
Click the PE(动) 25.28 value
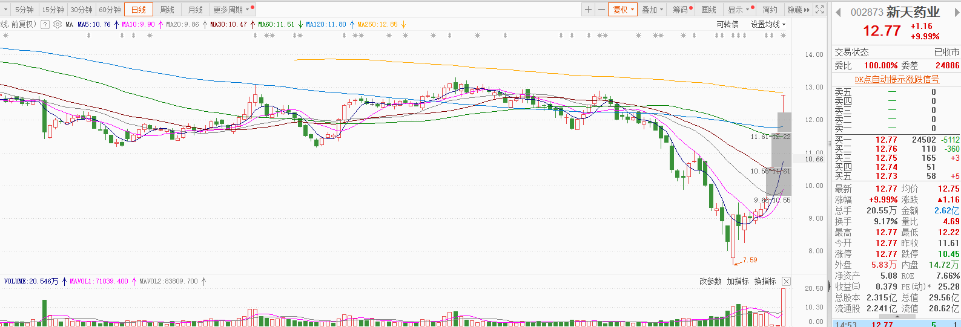tap(949, 287)
